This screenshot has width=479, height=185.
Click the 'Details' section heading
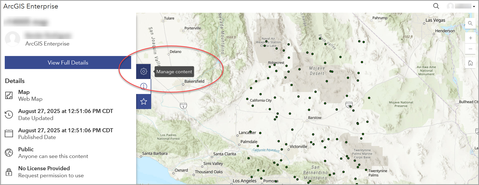click(x=15, y=81)
